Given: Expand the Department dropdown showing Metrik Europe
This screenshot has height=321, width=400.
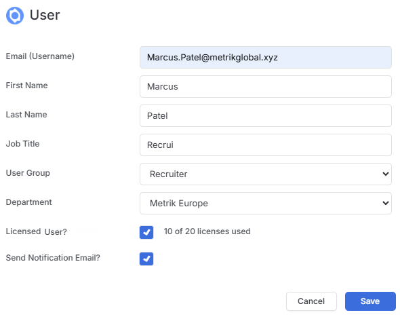Looking at the screenshot, I should (x=266, y=204).
